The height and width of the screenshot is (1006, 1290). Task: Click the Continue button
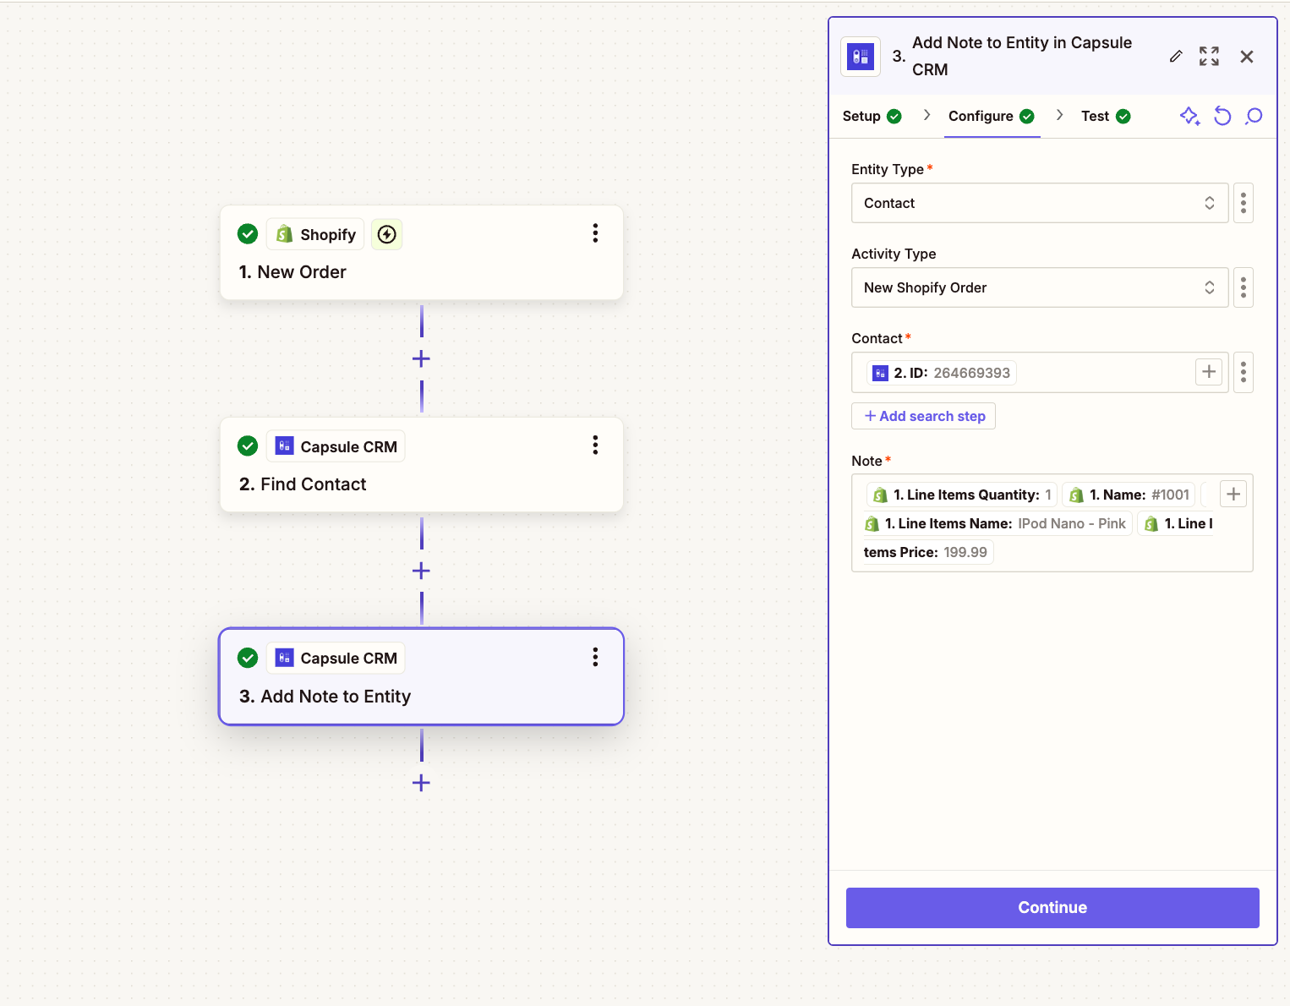(x=1052, y=907)
